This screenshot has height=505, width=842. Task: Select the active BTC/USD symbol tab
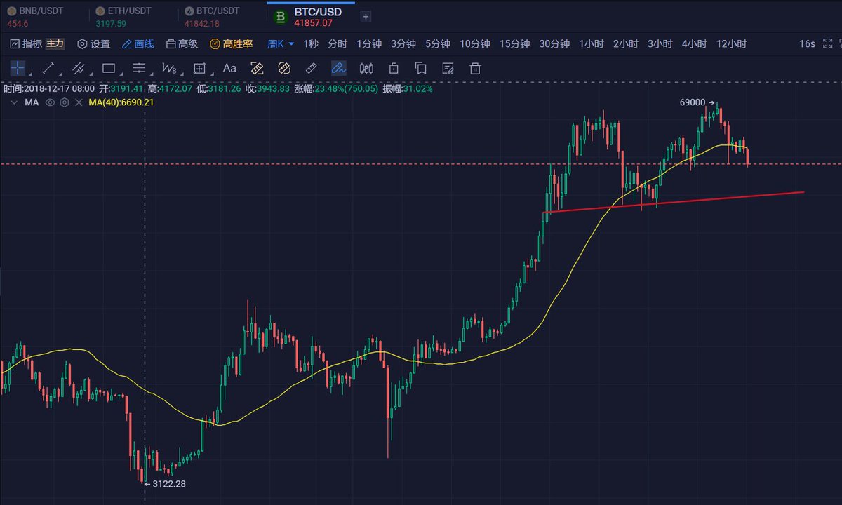pyautogui.click(x=311, y=17)
